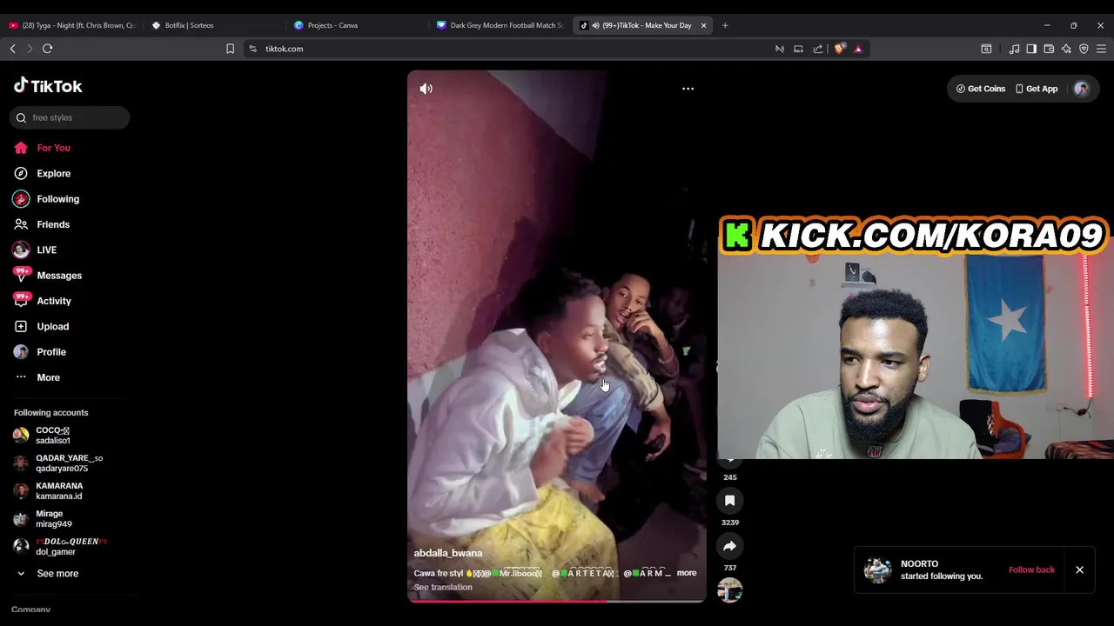Open the abdalla_bwana creator profile
Screen dimensions: 1114x626
(x=447, y=553)
